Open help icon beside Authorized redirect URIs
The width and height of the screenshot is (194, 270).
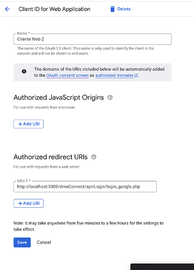point(94,157)
